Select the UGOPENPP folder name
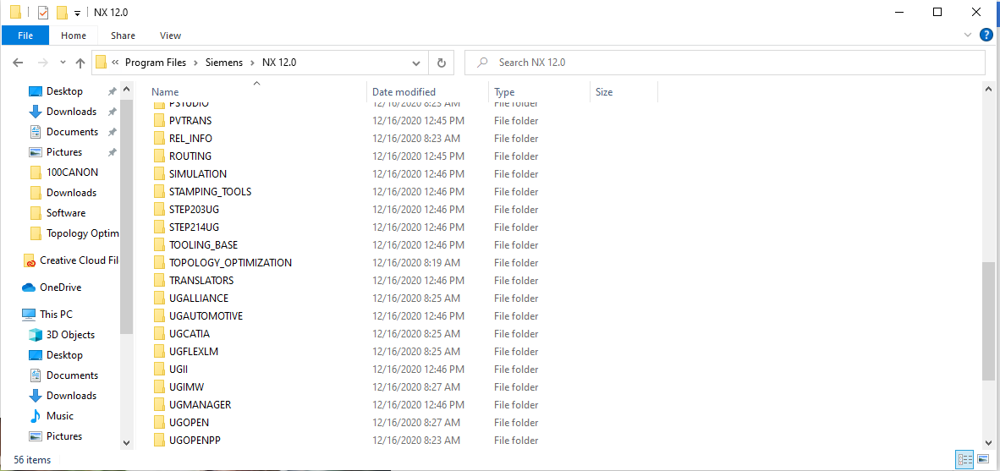 [x=195, y=441]
